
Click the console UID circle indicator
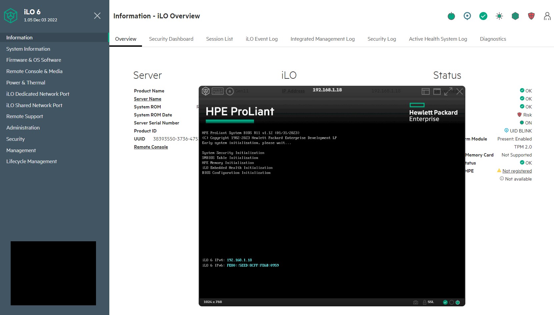click(452, 302)
